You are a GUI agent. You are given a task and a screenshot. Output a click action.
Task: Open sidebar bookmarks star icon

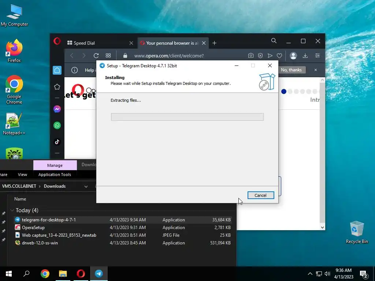click(x=57, y=87)
